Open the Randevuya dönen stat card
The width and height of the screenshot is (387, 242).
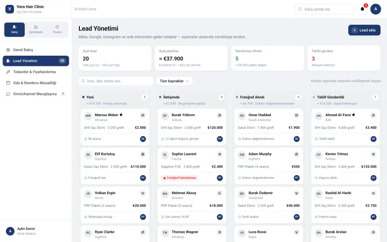tap(268, 58)
